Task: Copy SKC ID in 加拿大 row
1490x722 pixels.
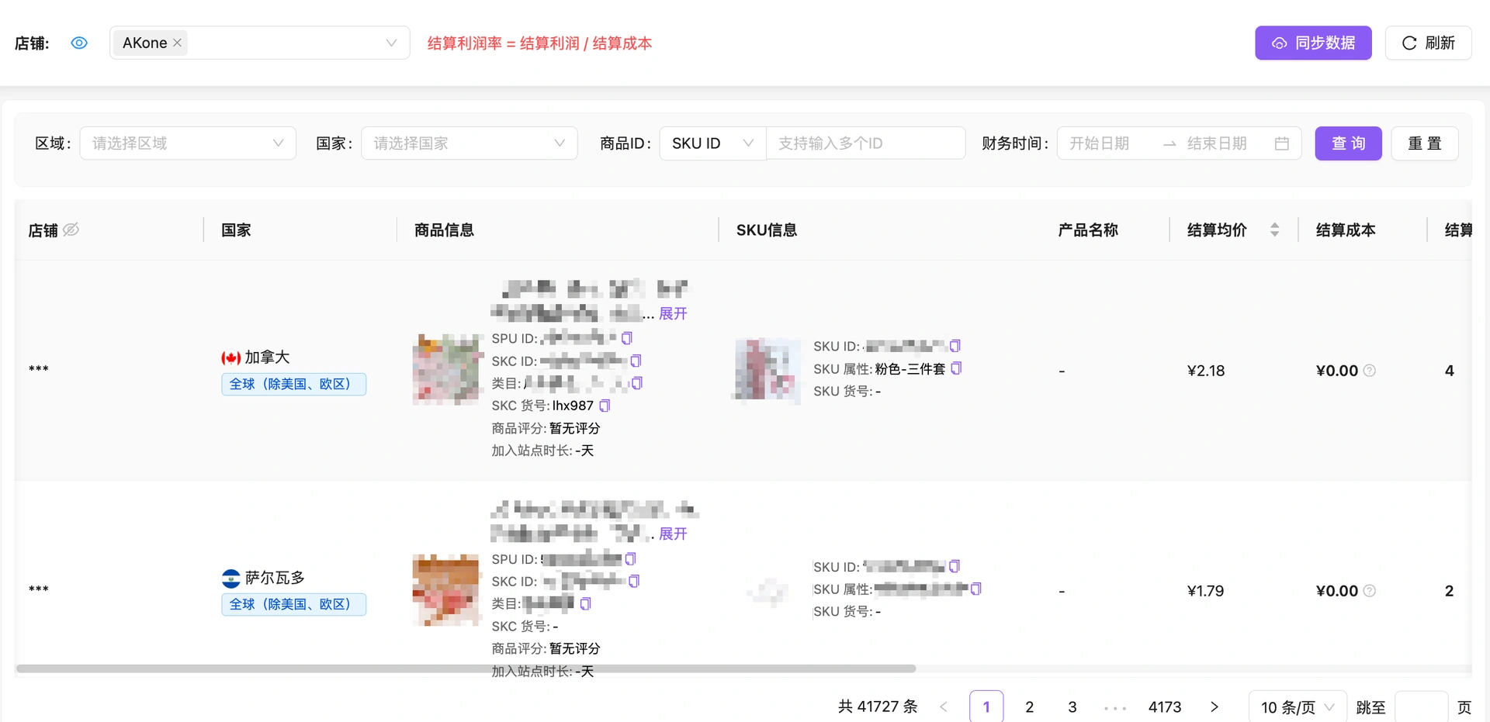Action: point(636,361)
